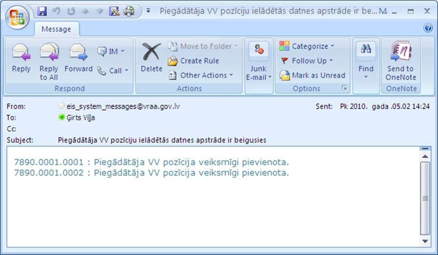Delete the message with X icon
The width and height of the screenshot is (438, 255).
tap(152, 59)
